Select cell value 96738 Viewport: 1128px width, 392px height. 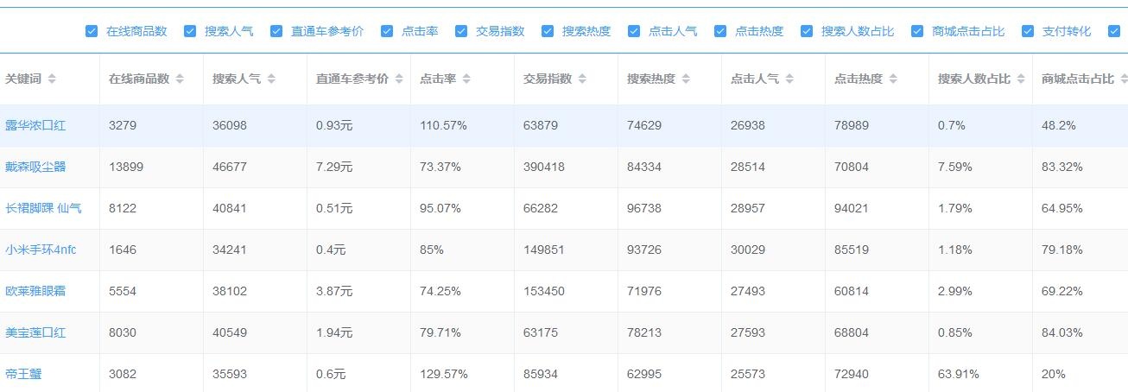[644, 208]
